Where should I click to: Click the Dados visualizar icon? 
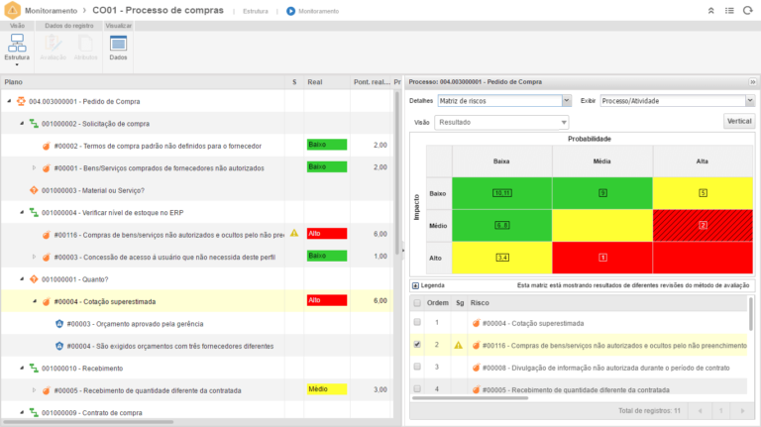click(x=118, y=48)
